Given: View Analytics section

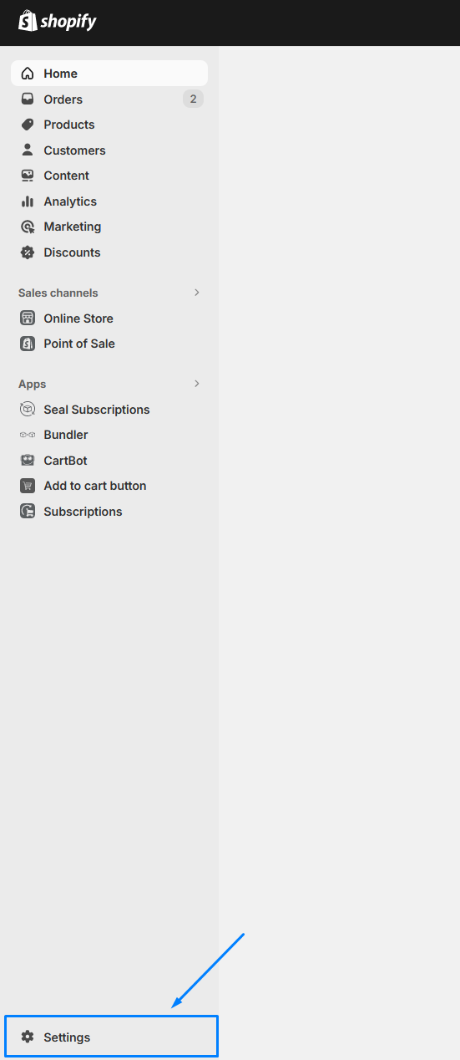Looking at the screenshot, I should point(109,201).
